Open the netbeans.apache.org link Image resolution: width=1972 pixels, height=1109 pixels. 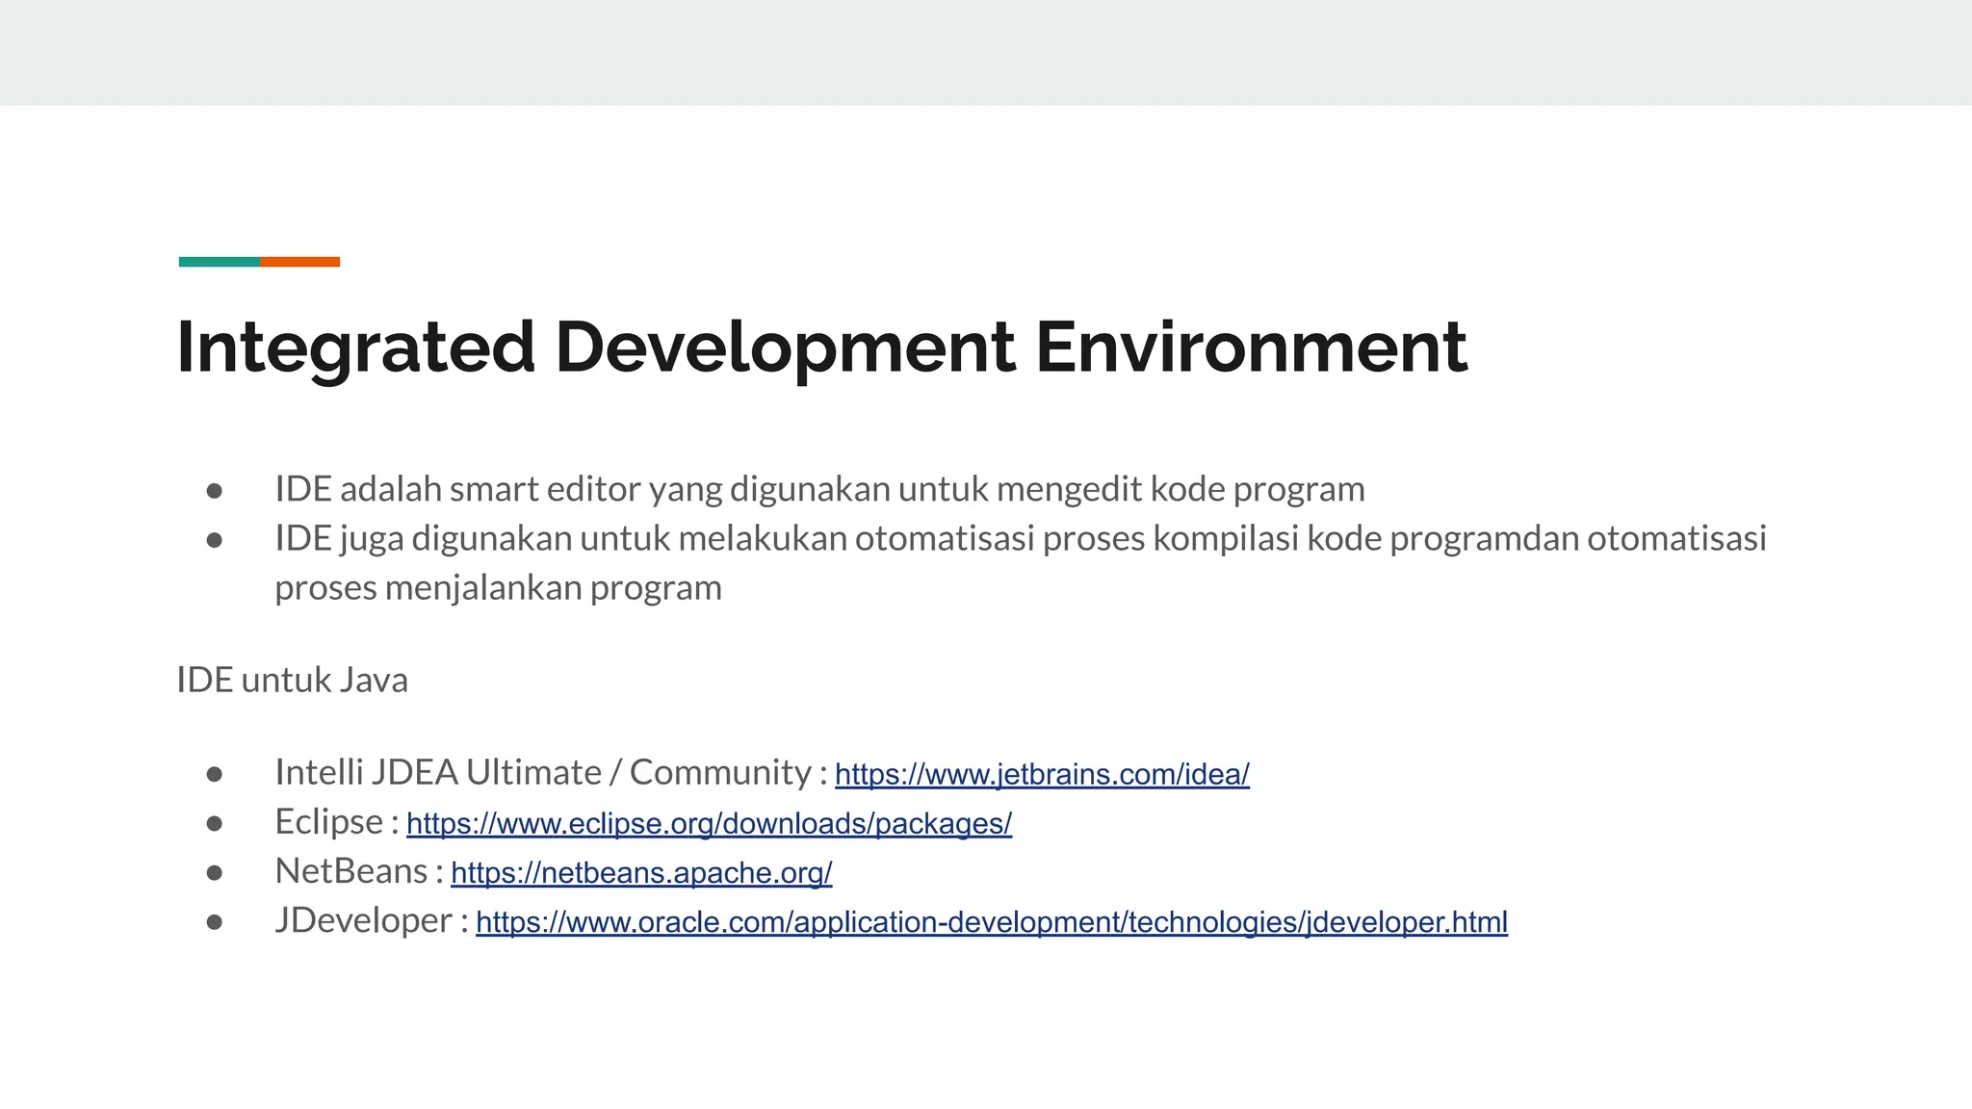[x=641, y=873]
